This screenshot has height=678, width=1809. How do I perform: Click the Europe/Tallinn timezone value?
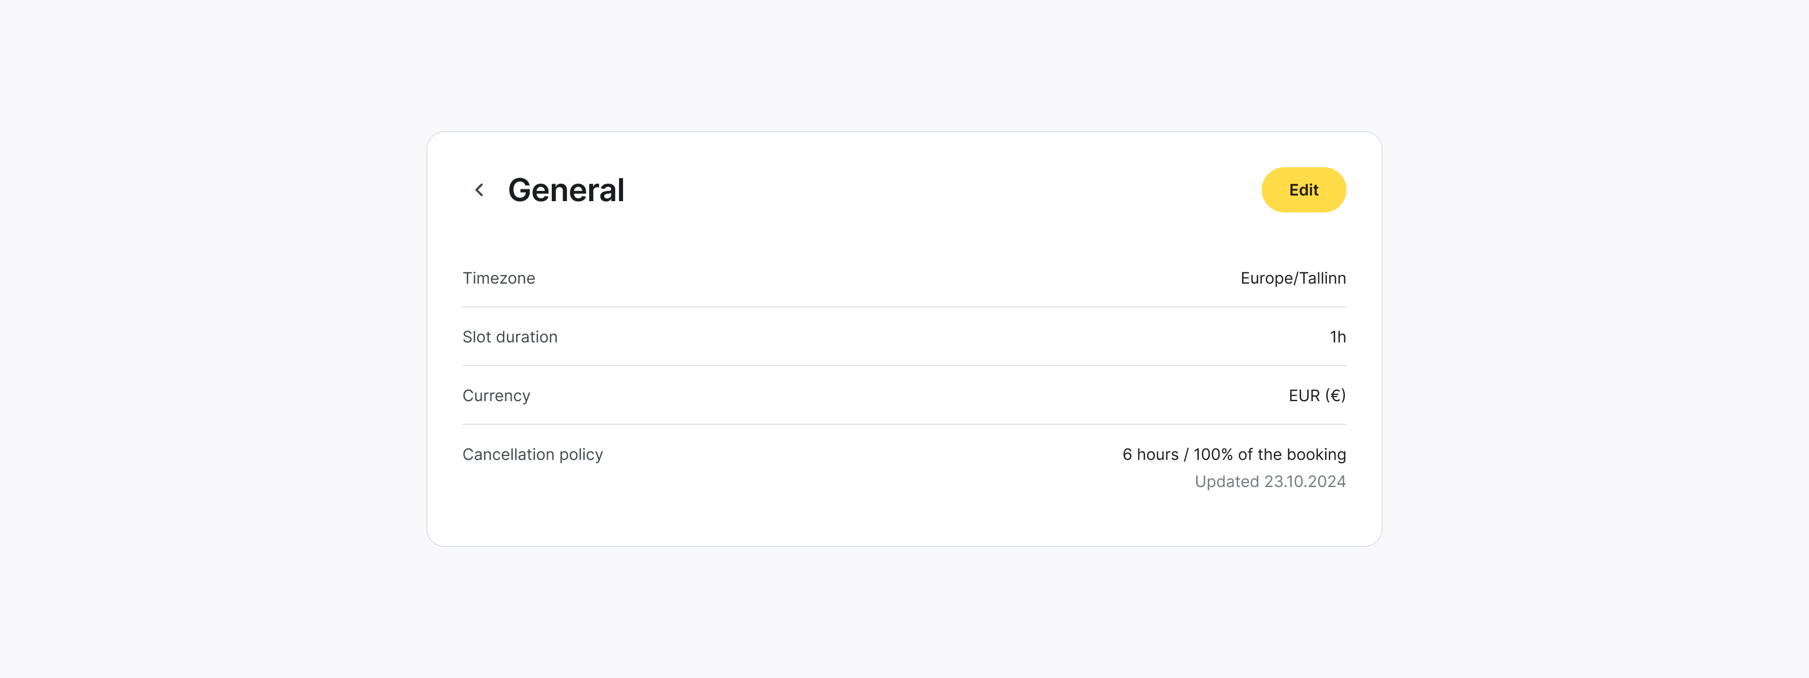1293,278
